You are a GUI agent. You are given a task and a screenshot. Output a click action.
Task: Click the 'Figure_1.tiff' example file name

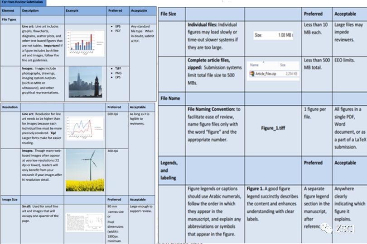[x=273, y=128]
